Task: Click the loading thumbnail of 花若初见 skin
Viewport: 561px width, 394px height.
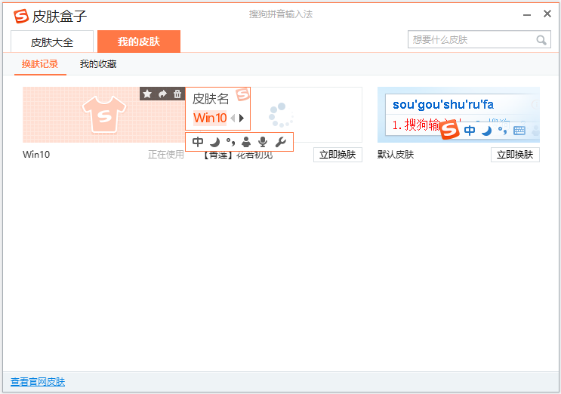Action: (281, 115)
